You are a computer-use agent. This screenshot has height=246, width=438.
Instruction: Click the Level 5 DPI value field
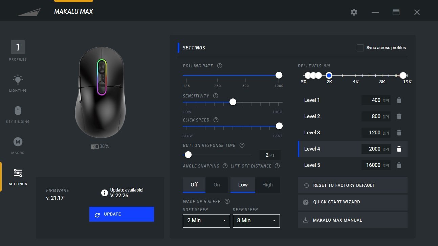376,165
